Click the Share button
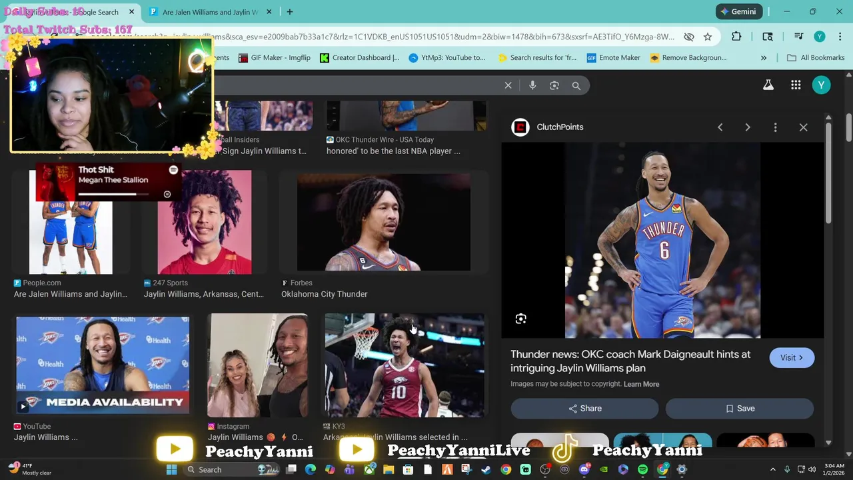The image size is (853, 480). [584, 408]
